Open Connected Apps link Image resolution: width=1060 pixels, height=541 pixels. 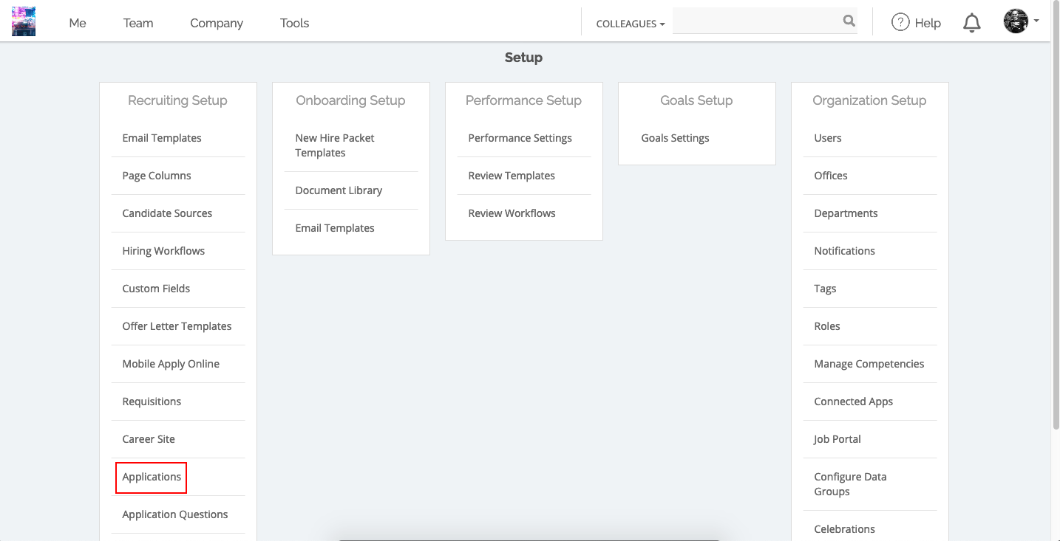click(x=853, y=402)
